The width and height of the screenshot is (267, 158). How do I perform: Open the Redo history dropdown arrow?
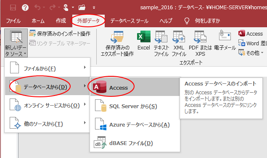point(59,8)
